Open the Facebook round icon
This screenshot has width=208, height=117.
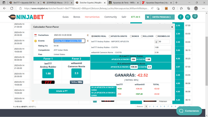181,17
